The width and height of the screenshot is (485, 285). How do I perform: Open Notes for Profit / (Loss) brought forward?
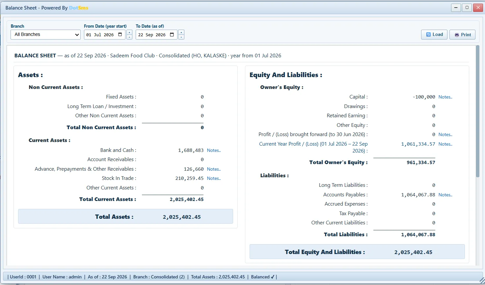coord(445,134)
